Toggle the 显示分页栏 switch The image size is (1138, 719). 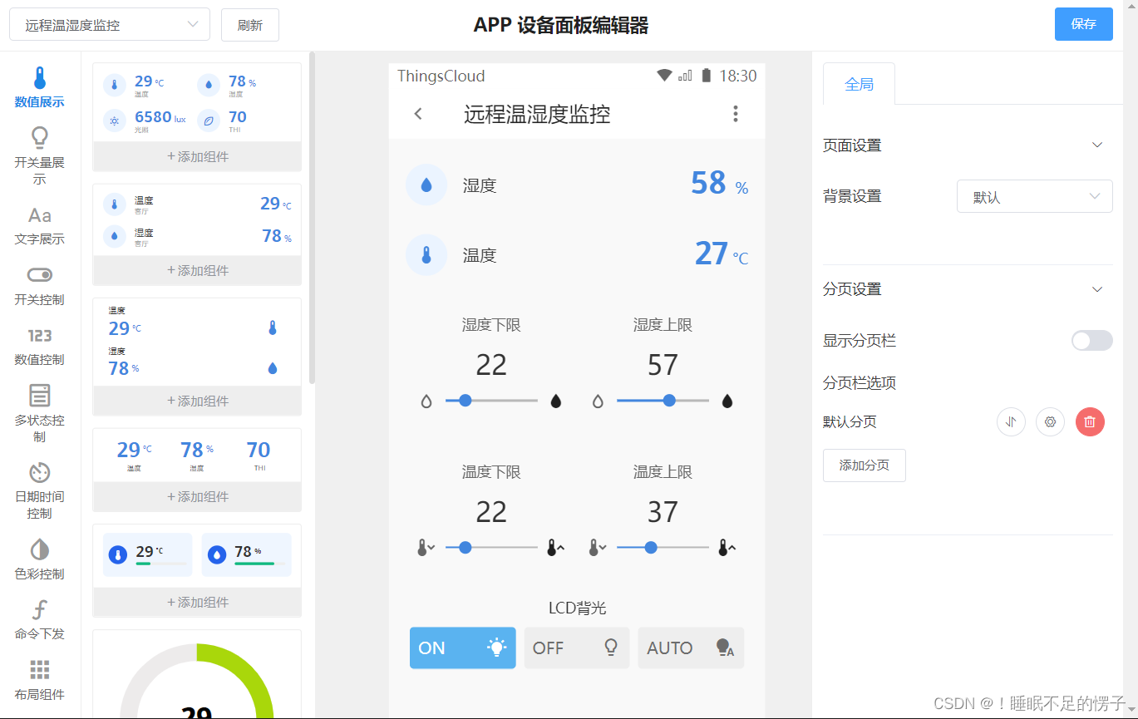pos(1091,340)
